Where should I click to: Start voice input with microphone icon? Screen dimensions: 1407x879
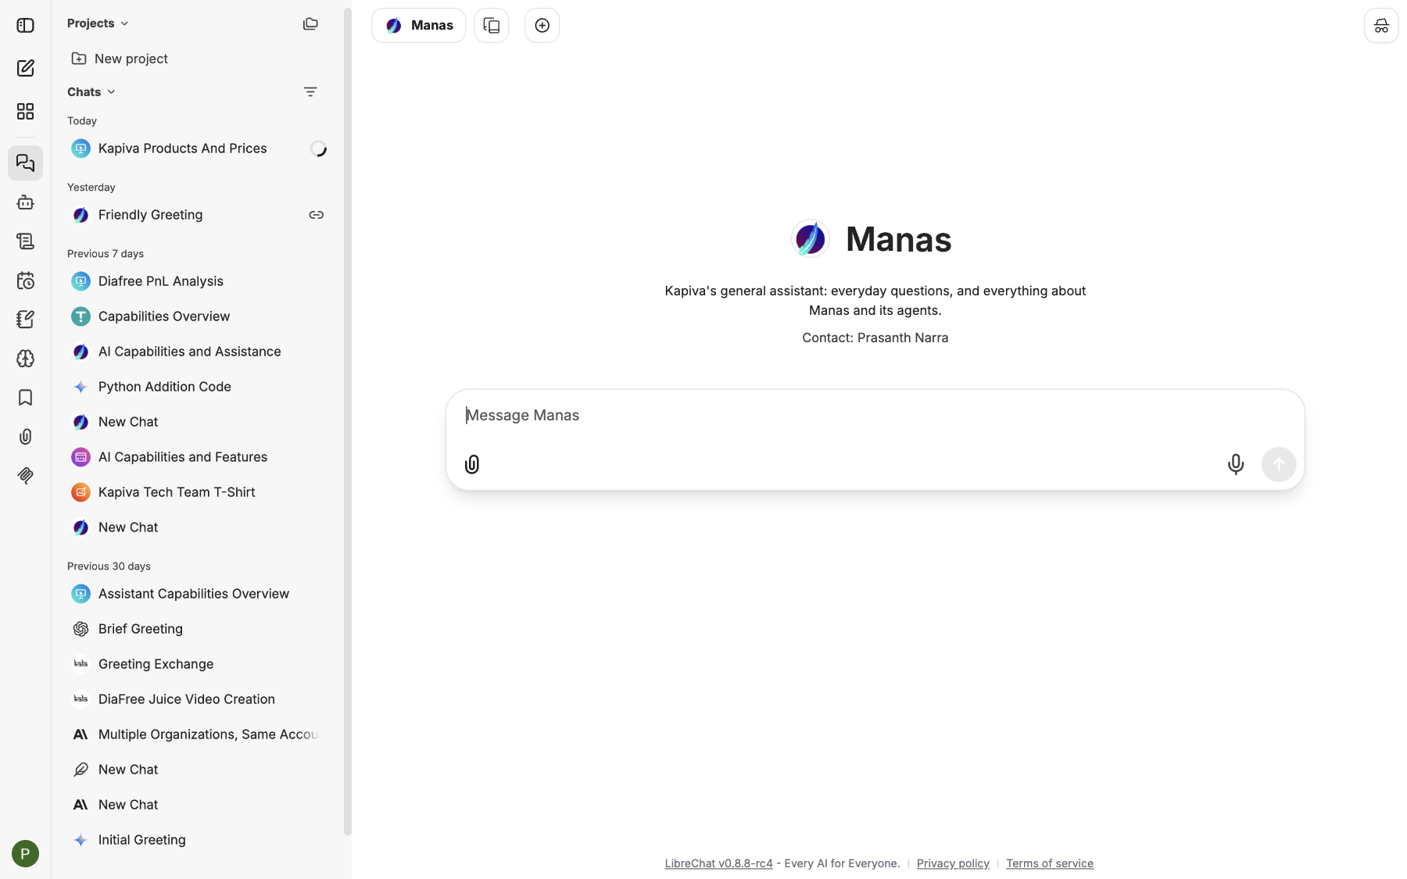tap(1236, 464)
